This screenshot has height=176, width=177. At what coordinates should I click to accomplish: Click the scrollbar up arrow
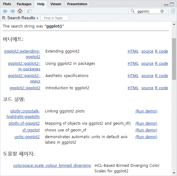[174, 24]
